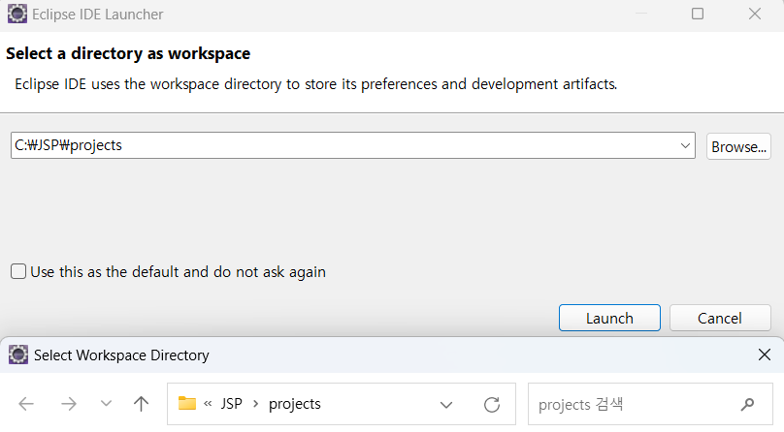784x432 pixels.
Task: Click the yellow folder icon in address bar
Action: coord(187,403)
